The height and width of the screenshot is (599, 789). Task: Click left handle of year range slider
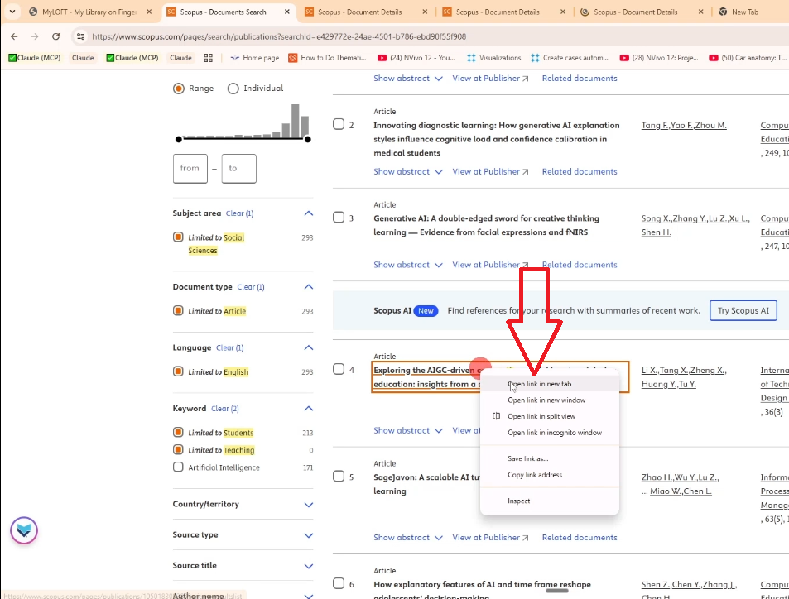(179, 139)
